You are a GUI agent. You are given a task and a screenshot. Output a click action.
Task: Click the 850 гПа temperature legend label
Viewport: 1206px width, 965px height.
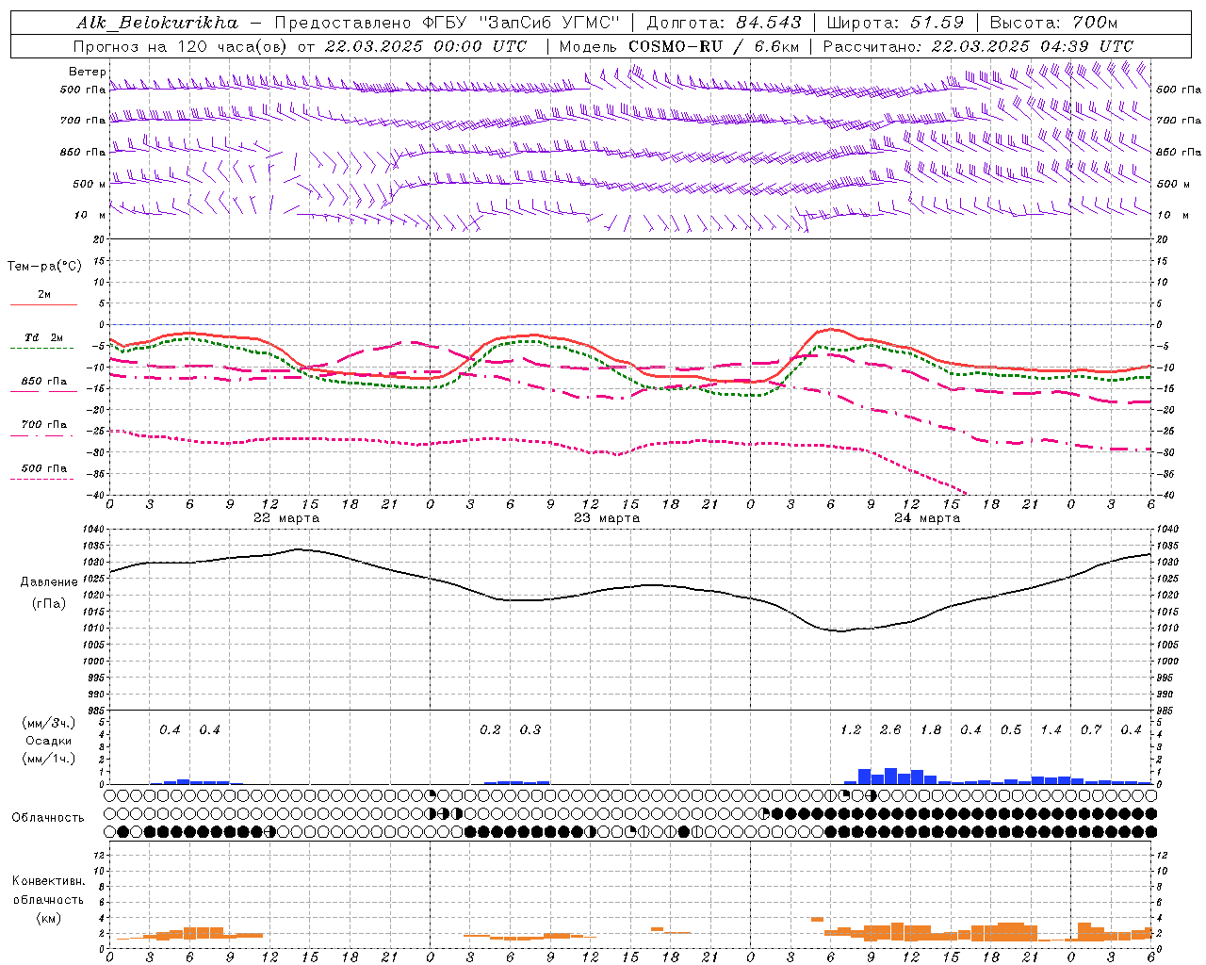[x=44, y=382]
